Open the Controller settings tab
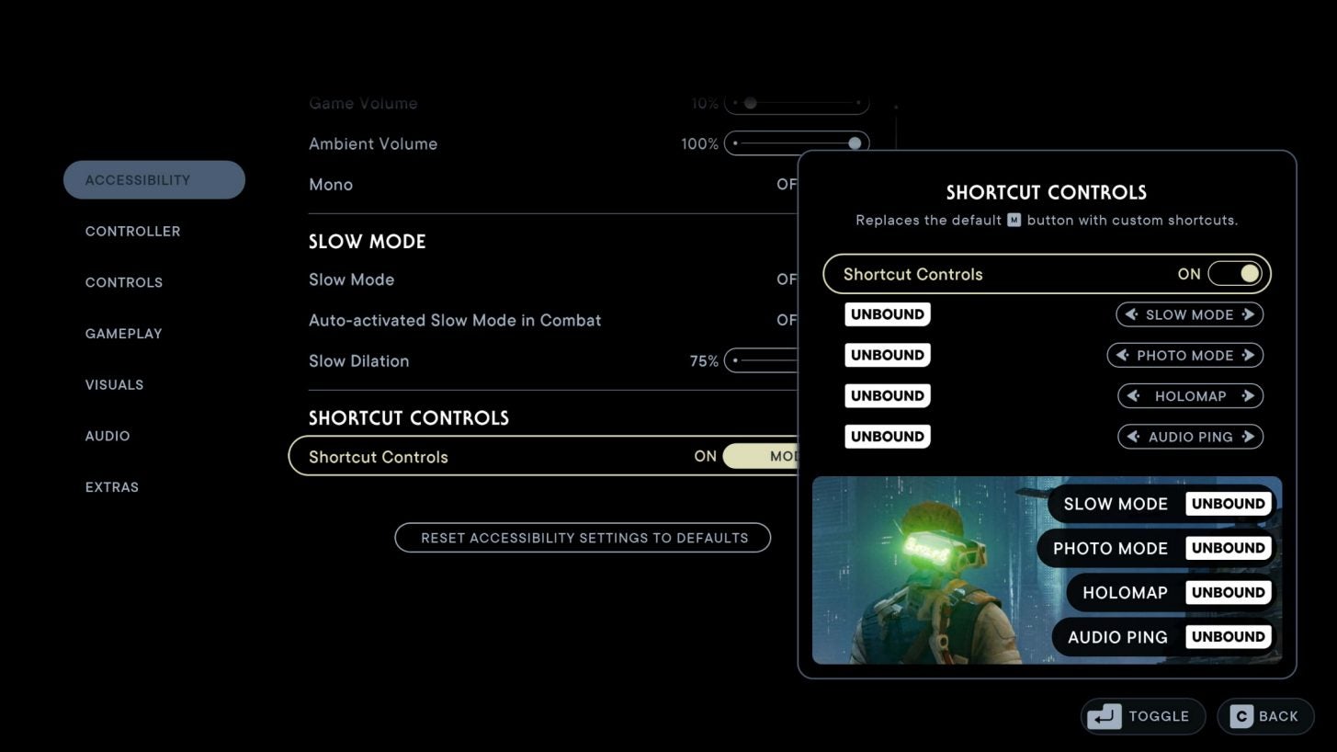Screen dimensions: 1337x752 pyautogui.click(x=133, y=232)
